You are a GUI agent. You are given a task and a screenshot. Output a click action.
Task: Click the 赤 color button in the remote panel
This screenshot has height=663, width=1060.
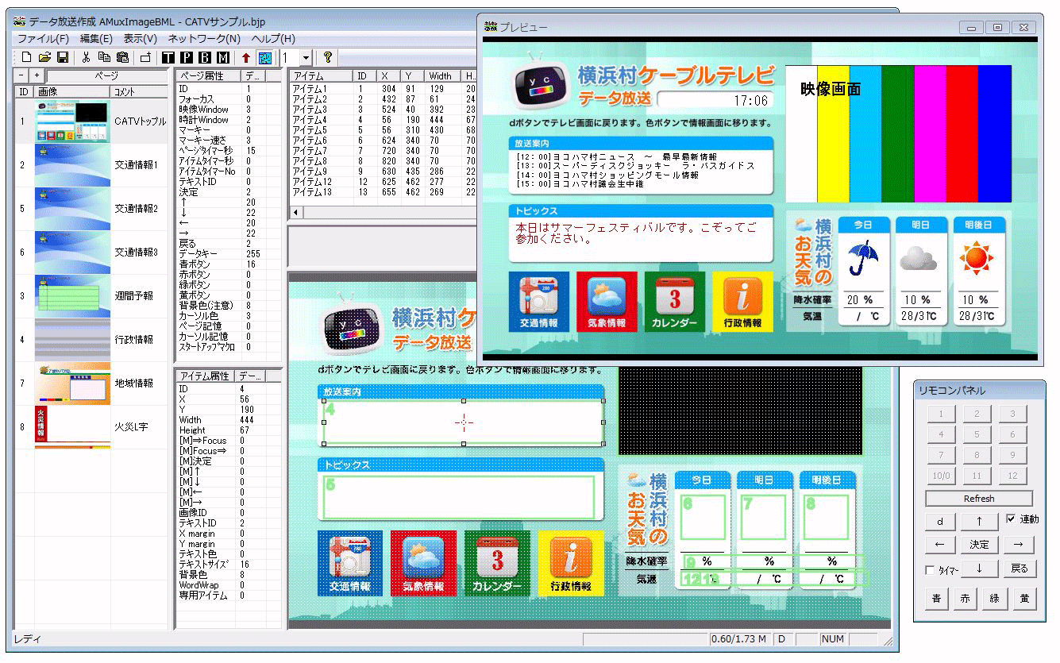tap(966, 599)
